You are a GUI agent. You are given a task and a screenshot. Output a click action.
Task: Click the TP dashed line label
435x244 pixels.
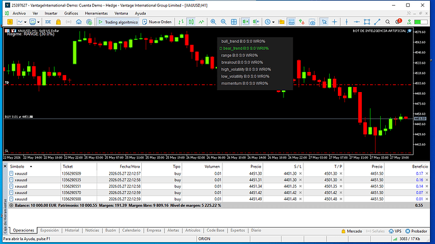[x=7, y=83]
